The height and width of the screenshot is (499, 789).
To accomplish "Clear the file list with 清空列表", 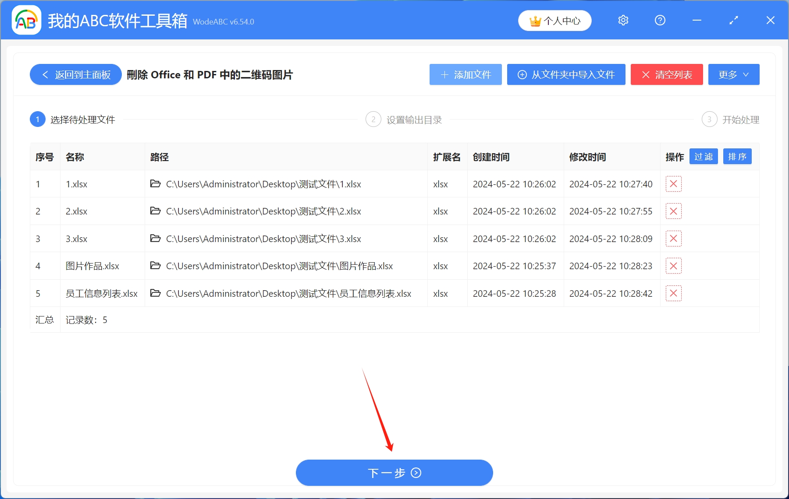I will (666, 74).
